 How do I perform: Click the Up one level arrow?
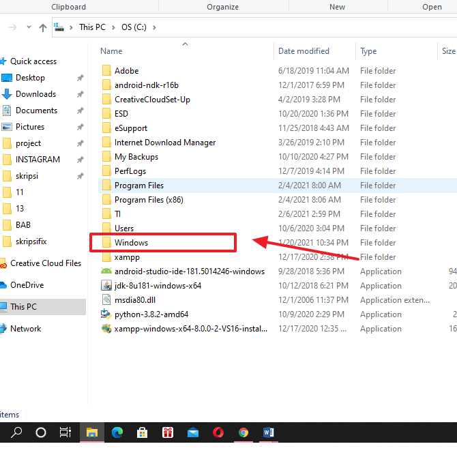point(43,28)
